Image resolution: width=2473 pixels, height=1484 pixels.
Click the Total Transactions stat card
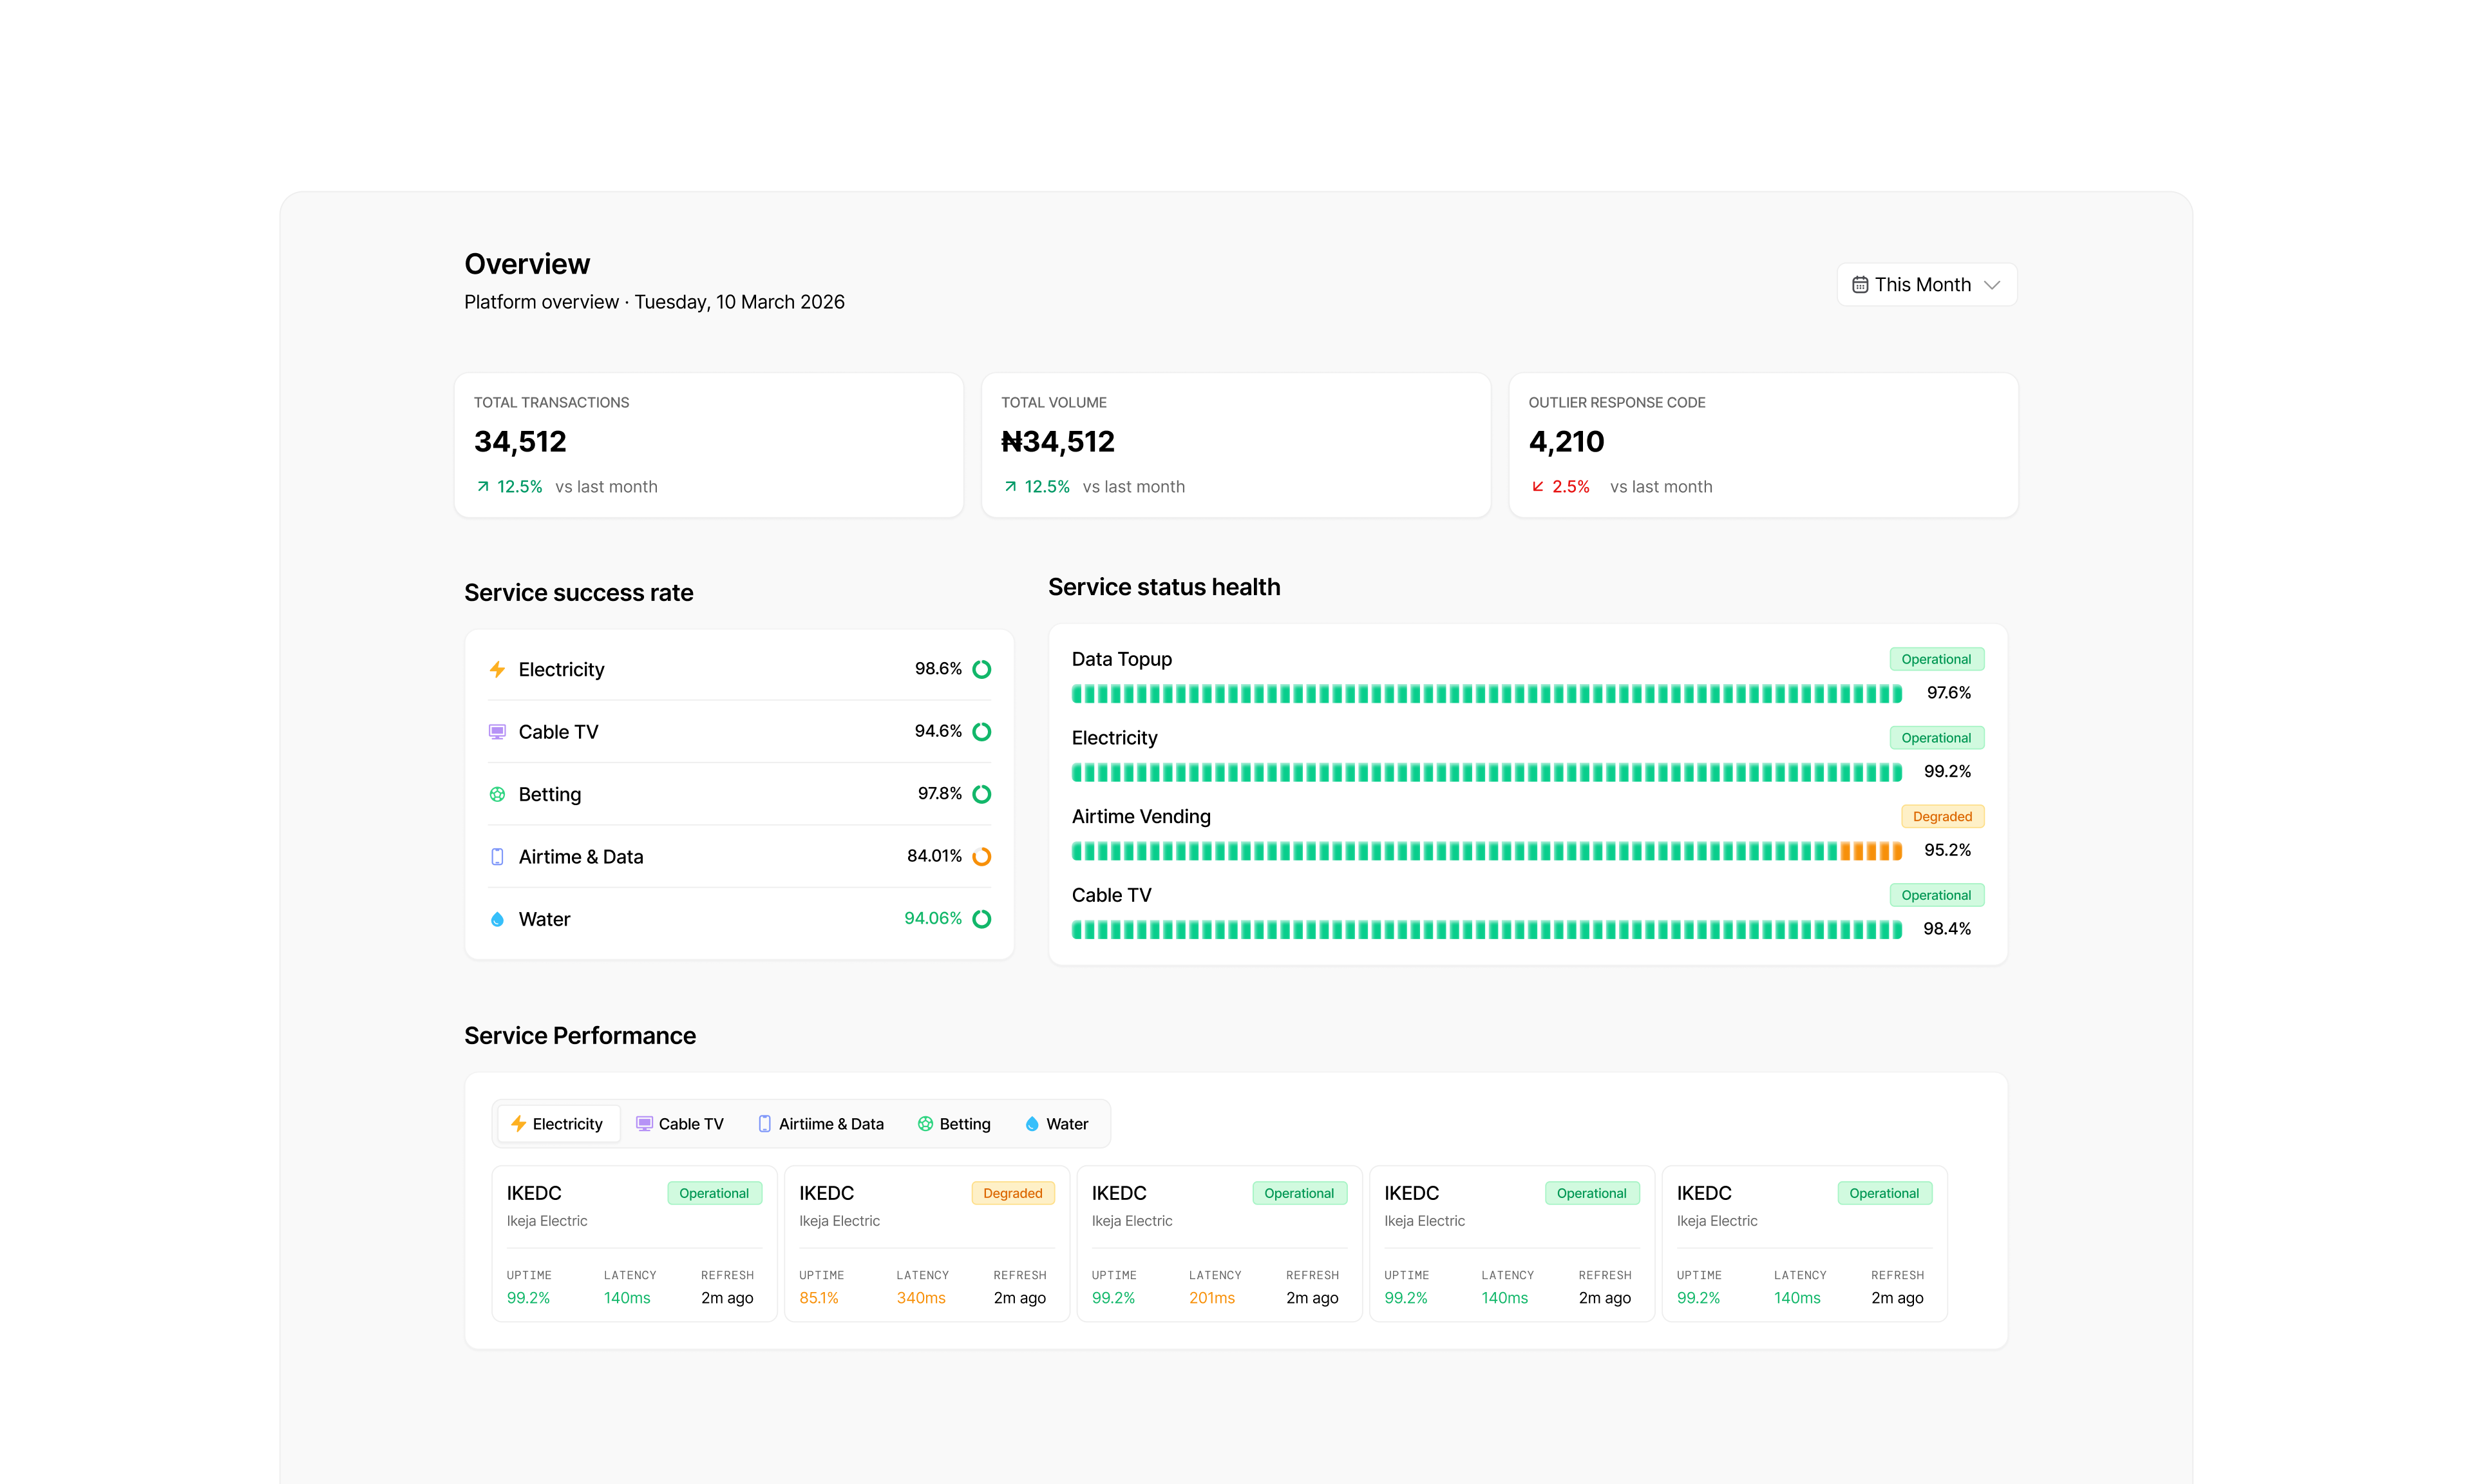click(x=708, y=445)
